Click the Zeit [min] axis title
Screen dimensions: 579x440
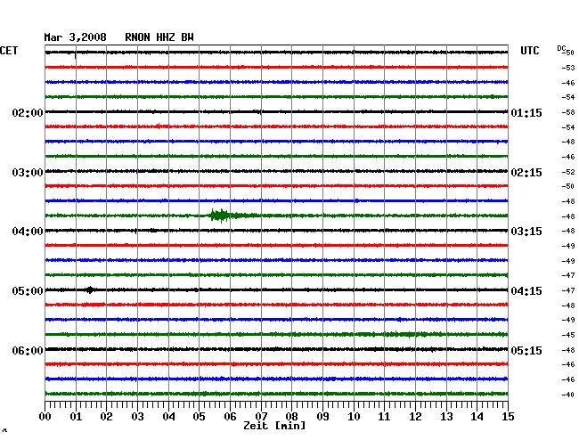(274, 426)
